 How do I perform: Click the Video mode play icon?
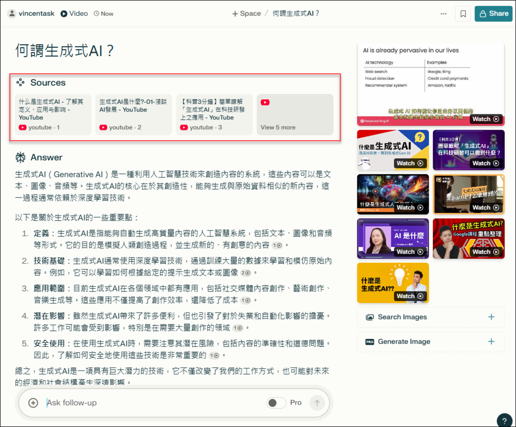tap(64, 14)
